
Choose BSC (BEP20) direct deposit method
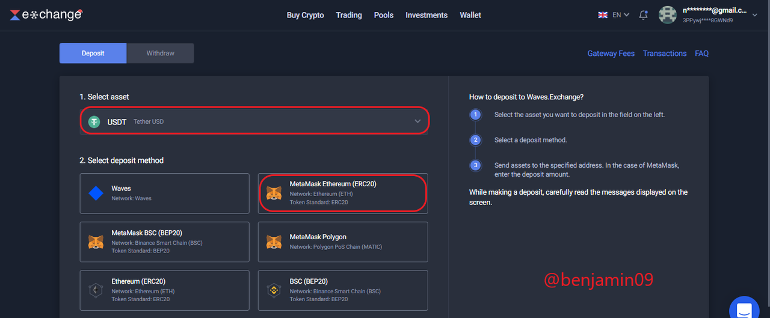343,290
